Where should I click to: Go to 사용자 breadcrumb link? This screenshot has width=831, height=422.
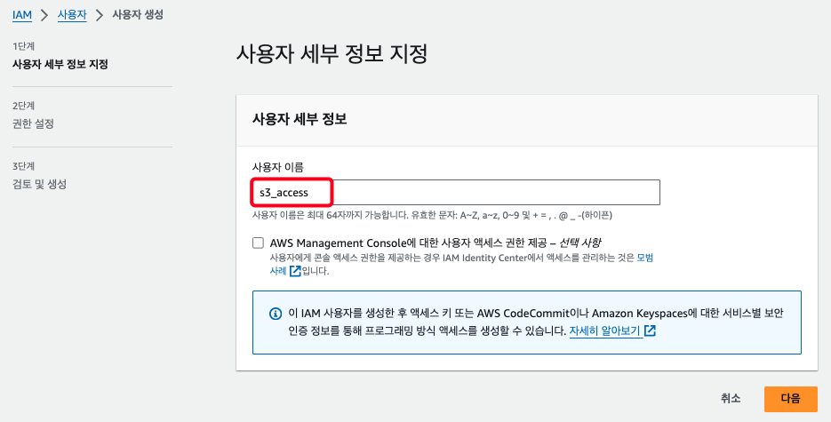(71, 15)
